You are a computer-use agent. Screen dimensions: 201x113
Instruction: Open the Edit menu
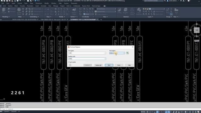tap(3, 3)
